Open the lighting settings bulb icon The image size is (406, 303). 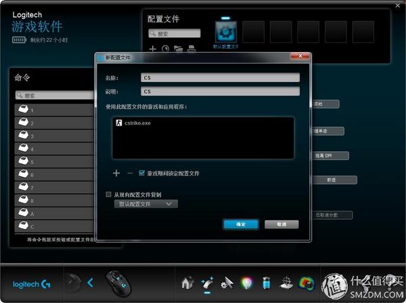coord(246,283)
